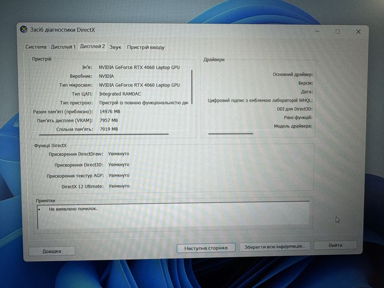Click the Дата label in drivers
384x288 pixels.
click(307, 92)
